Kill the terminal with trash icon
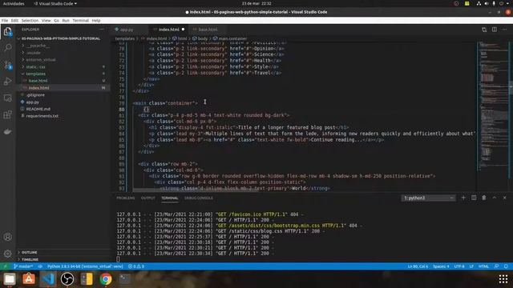Image resolution: width=513 pixels, height=288 pixels. 484,198
